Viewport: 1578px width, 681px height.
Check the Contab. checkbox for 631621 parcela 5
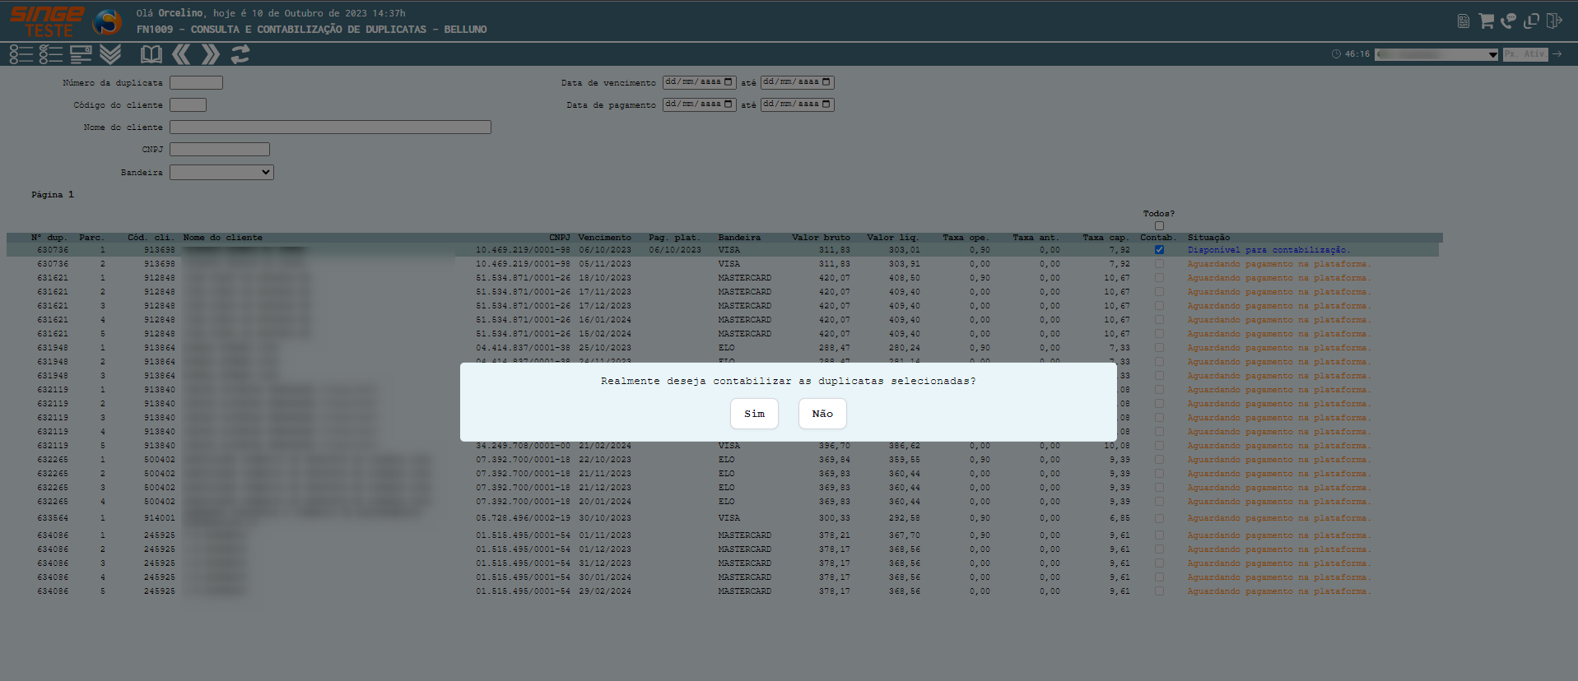(1159, 334)
